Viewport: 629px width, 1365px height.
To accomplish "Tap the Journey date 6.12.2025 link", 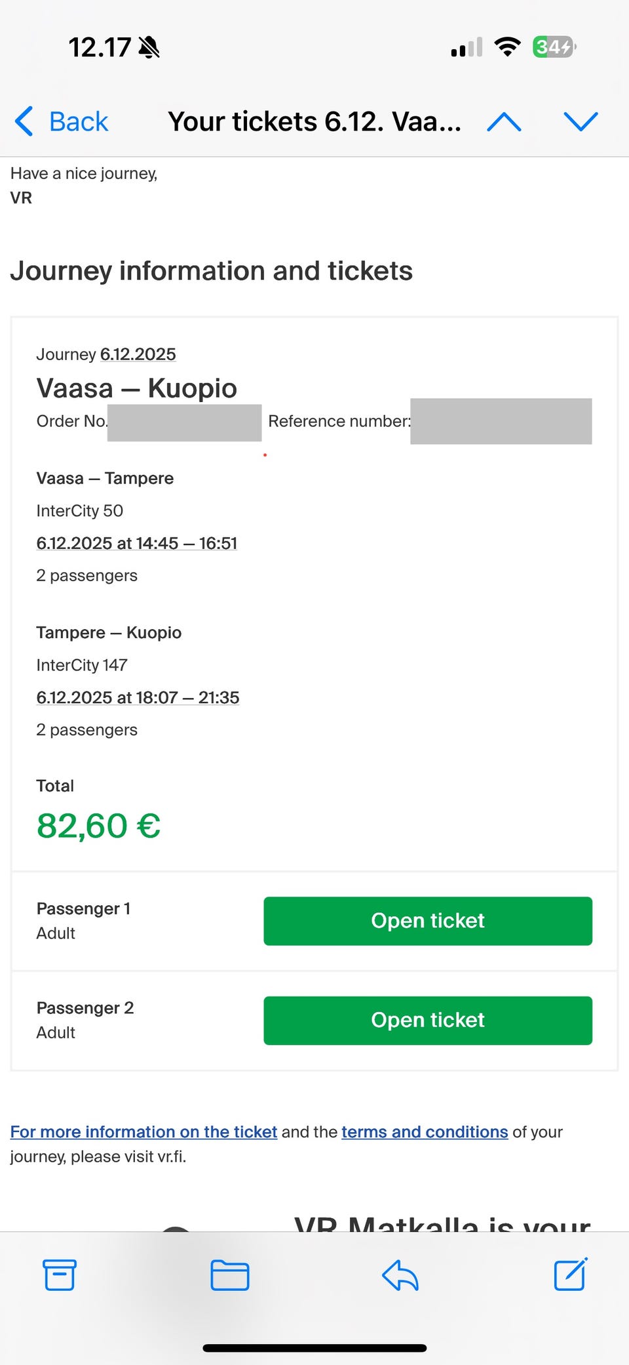I will (138, 354).
